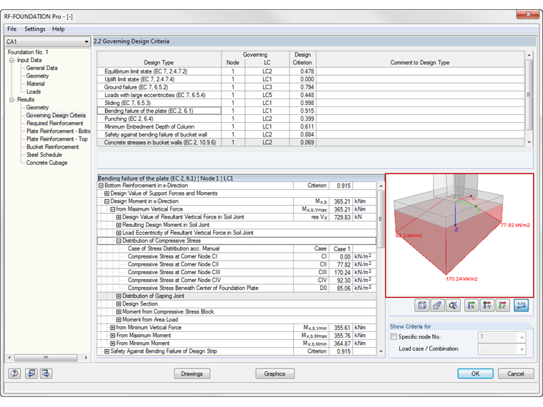The image size is (543, 407).
Task: Click the Cancel button
Action: (x=516, y=373)
